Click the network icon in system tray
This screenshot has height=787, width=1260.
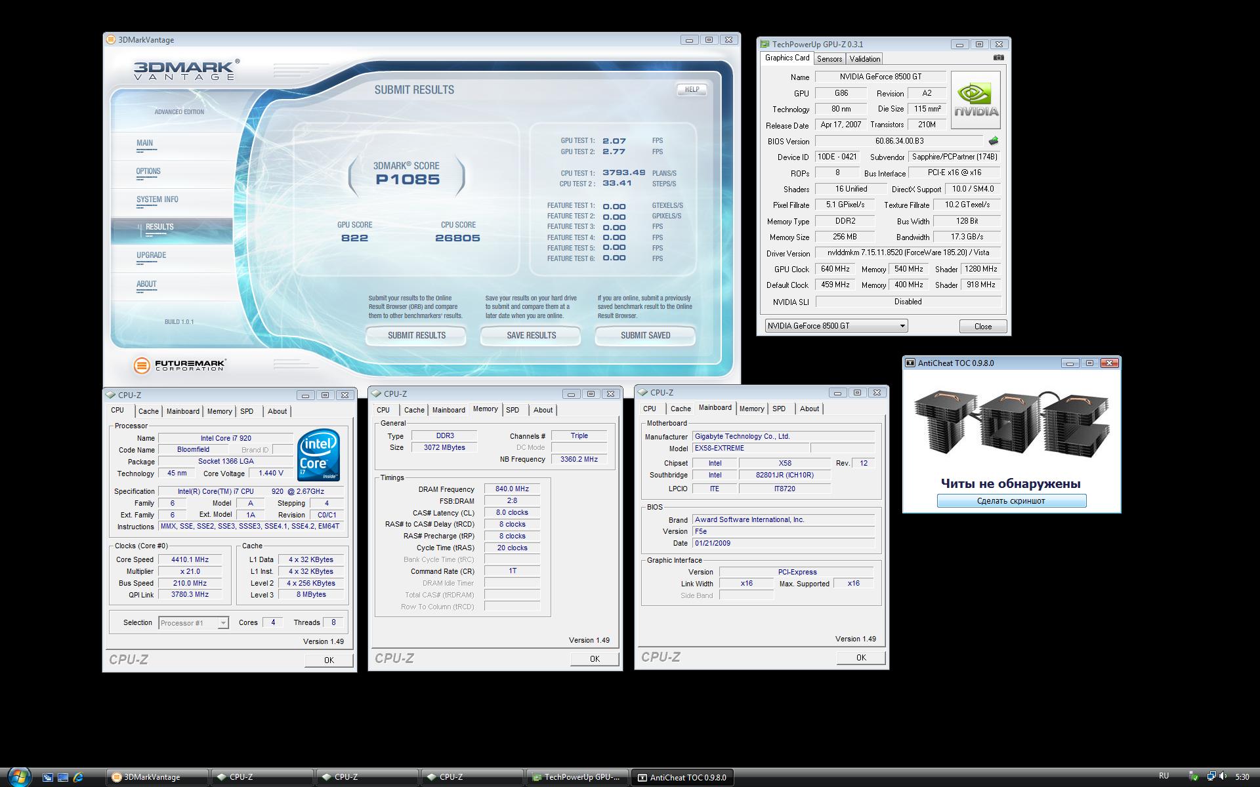(x=1211, y=777)
